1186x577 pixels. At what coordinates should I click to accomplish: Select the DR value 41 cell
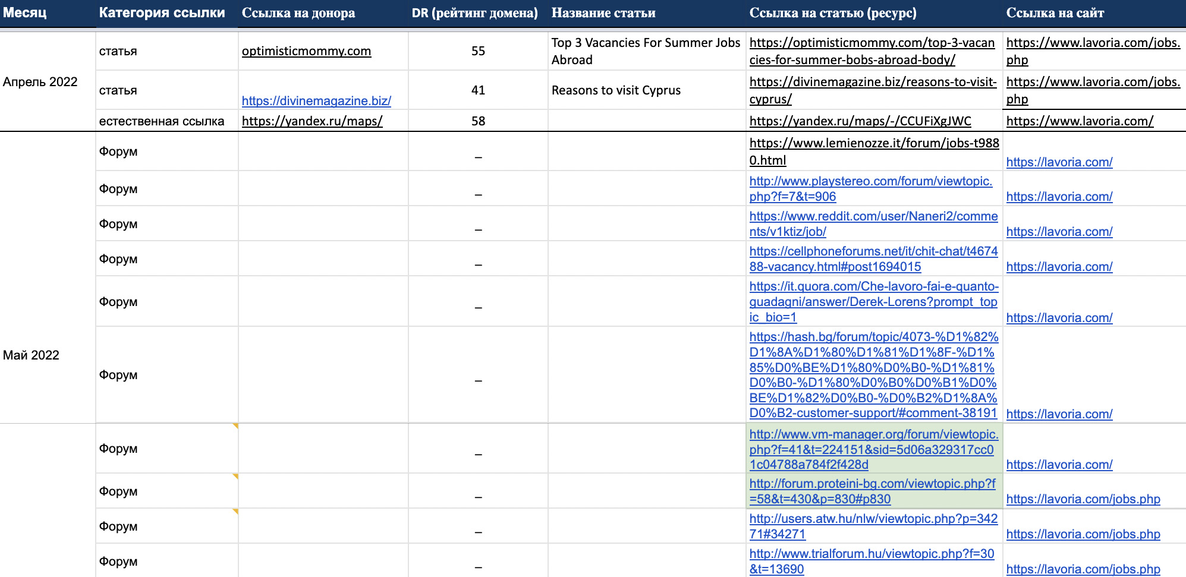478,90
